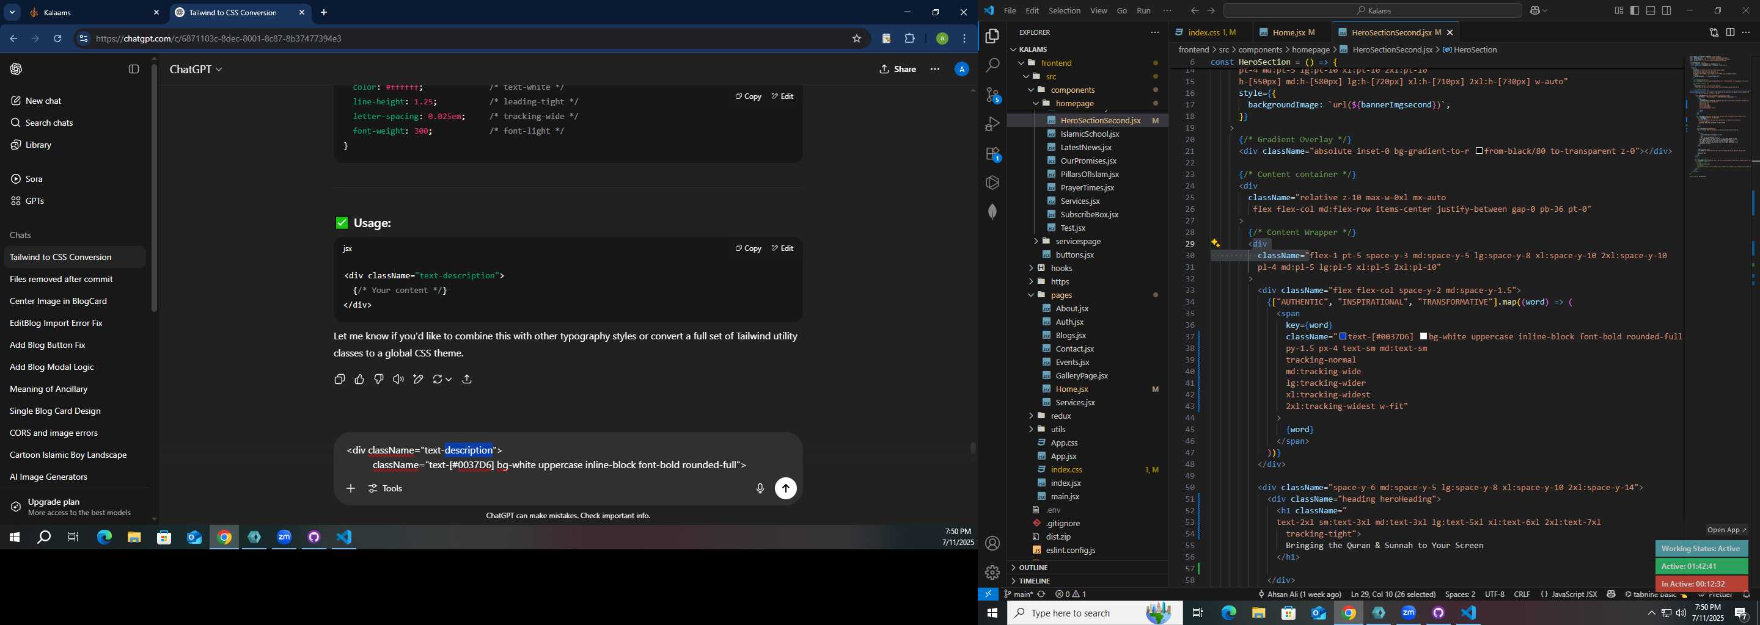Give the response a thumbs up
This screenshot has width=1760, height=625.
pos(359,380)
